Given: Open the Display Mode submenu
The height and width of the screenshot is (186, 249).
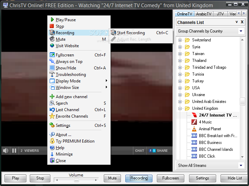Looking at the screenshot, I should point(79,81).
